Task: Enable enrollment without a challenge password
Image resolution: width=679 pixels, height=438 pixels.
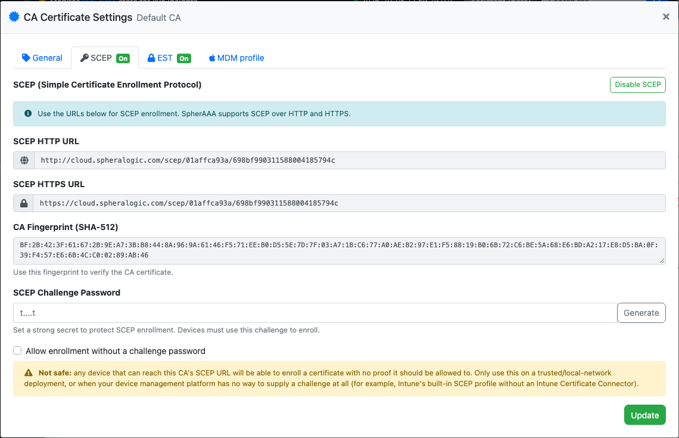Action: pyautogui.click(x=17, y=350)
